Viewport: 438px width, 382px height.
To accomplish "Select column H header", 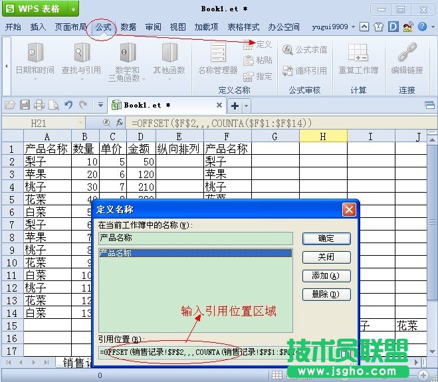I will tap(323, 136).
